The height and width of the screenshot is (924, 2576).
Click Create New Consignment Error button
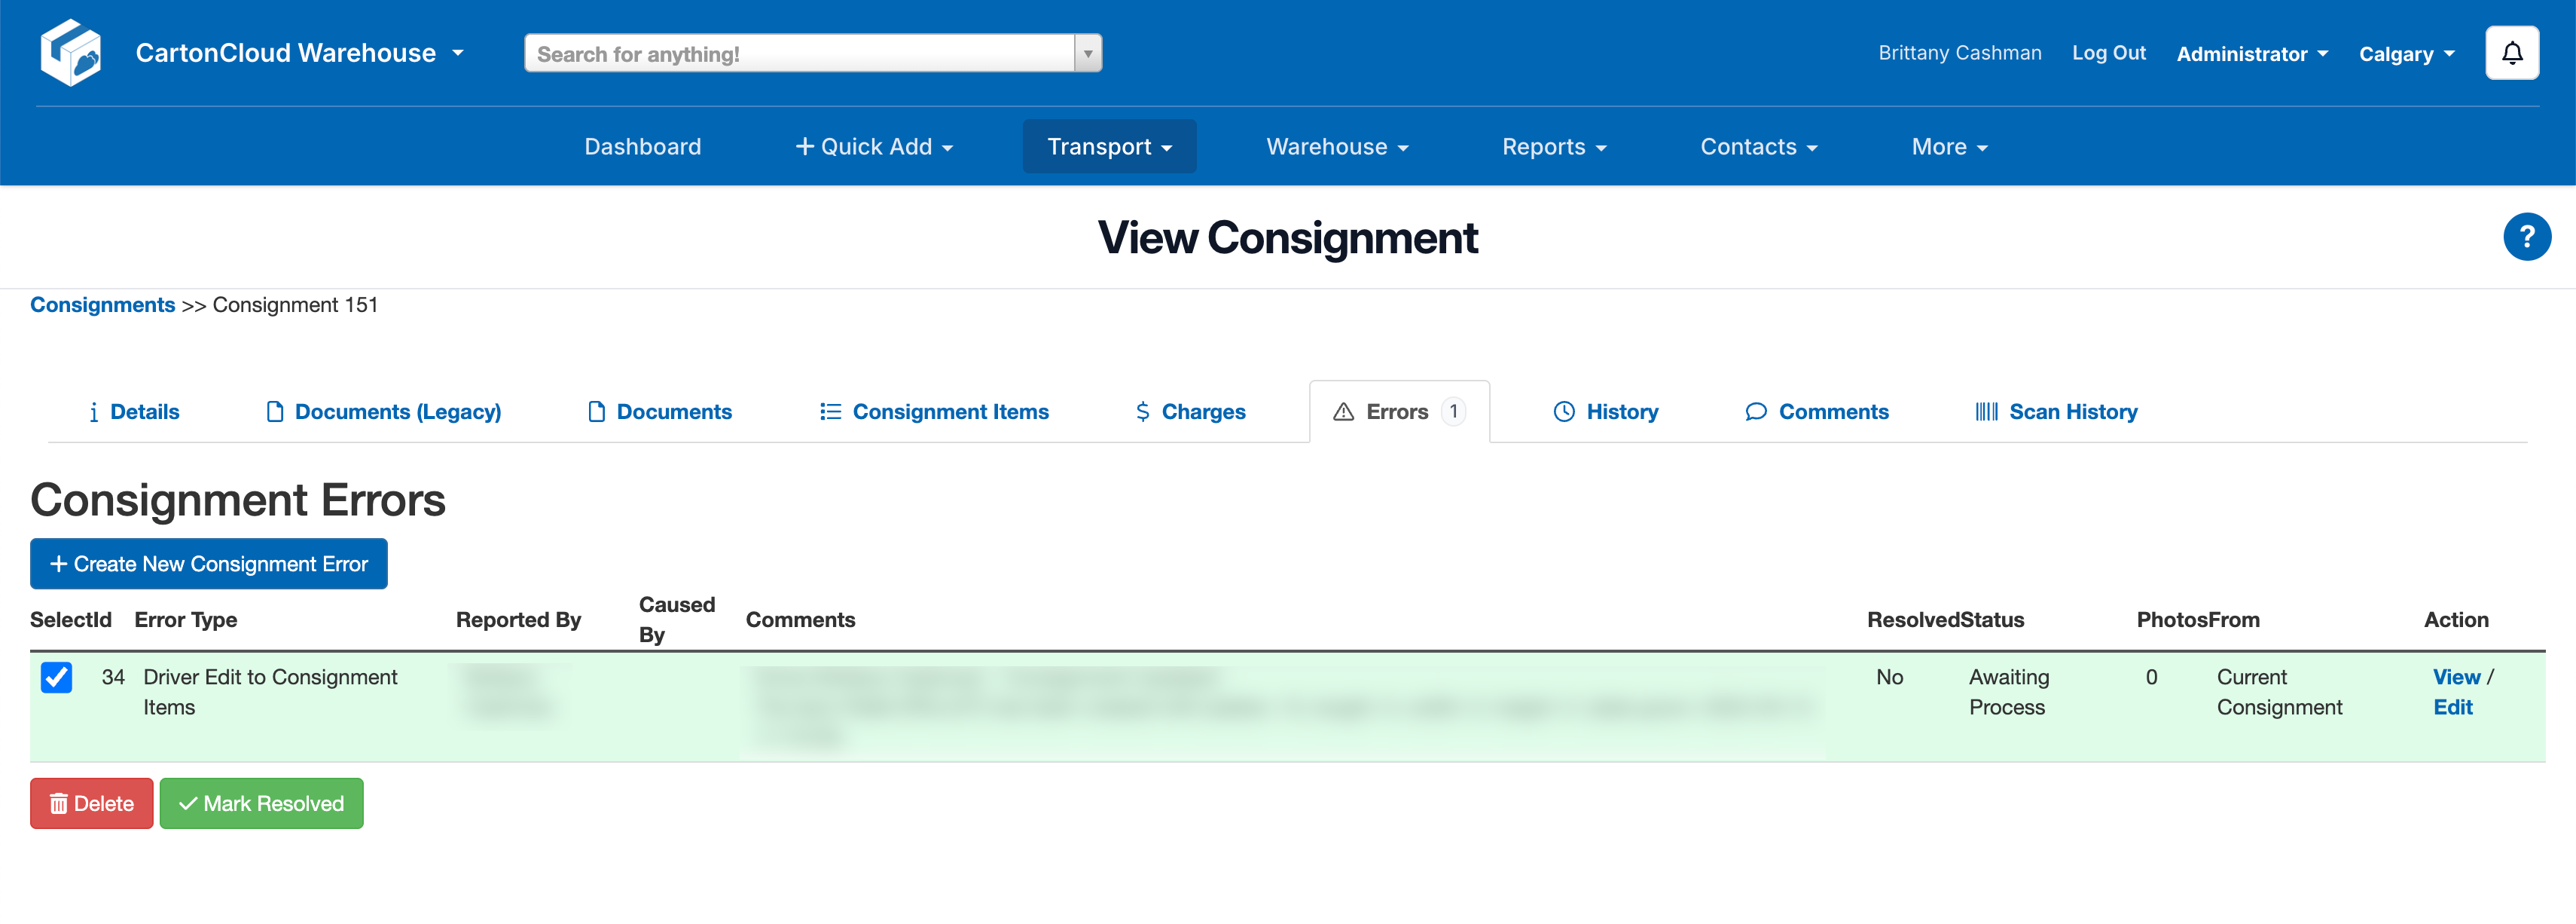pyautogui.click(x=209, y=564)
